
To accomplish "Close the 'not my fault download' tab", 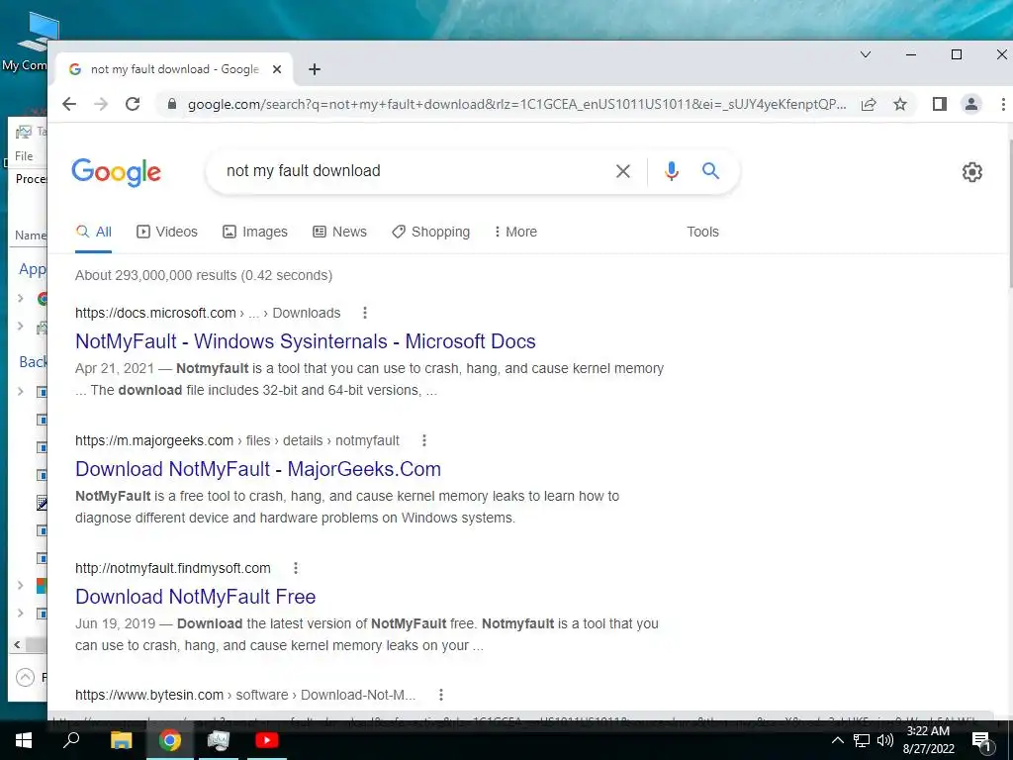I will tap(277, 69).
